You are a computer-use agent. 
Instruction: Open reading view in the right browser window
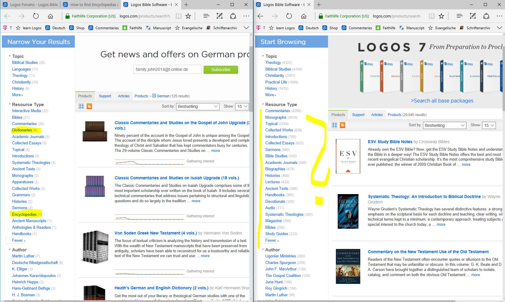[432, 16]
